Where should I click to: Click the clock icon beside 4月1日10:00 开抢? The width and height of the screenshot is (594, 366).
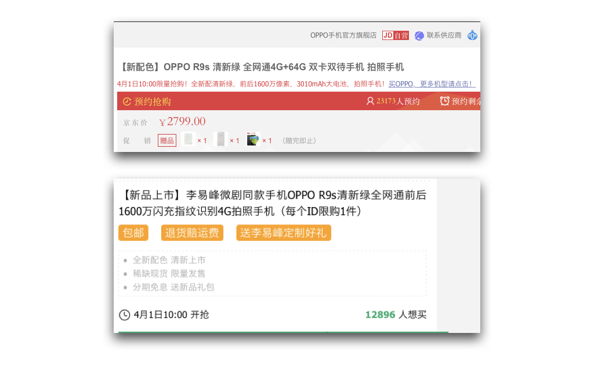pos(124,315)
